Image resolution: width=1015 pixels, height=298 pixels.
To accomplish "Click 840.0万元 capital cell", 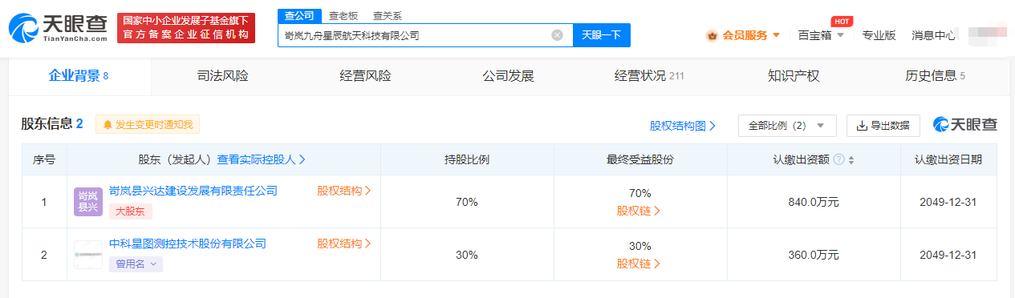I will click(x=814, y=202).
